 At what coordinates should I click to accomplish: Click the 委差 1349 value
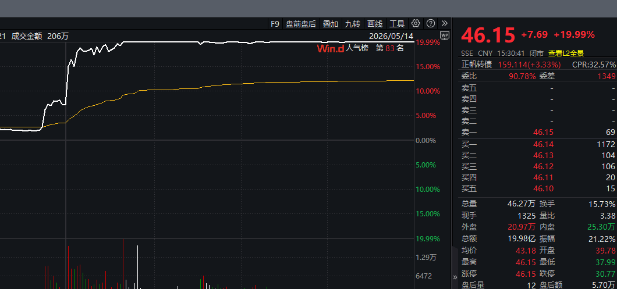[x=606, y=76]
